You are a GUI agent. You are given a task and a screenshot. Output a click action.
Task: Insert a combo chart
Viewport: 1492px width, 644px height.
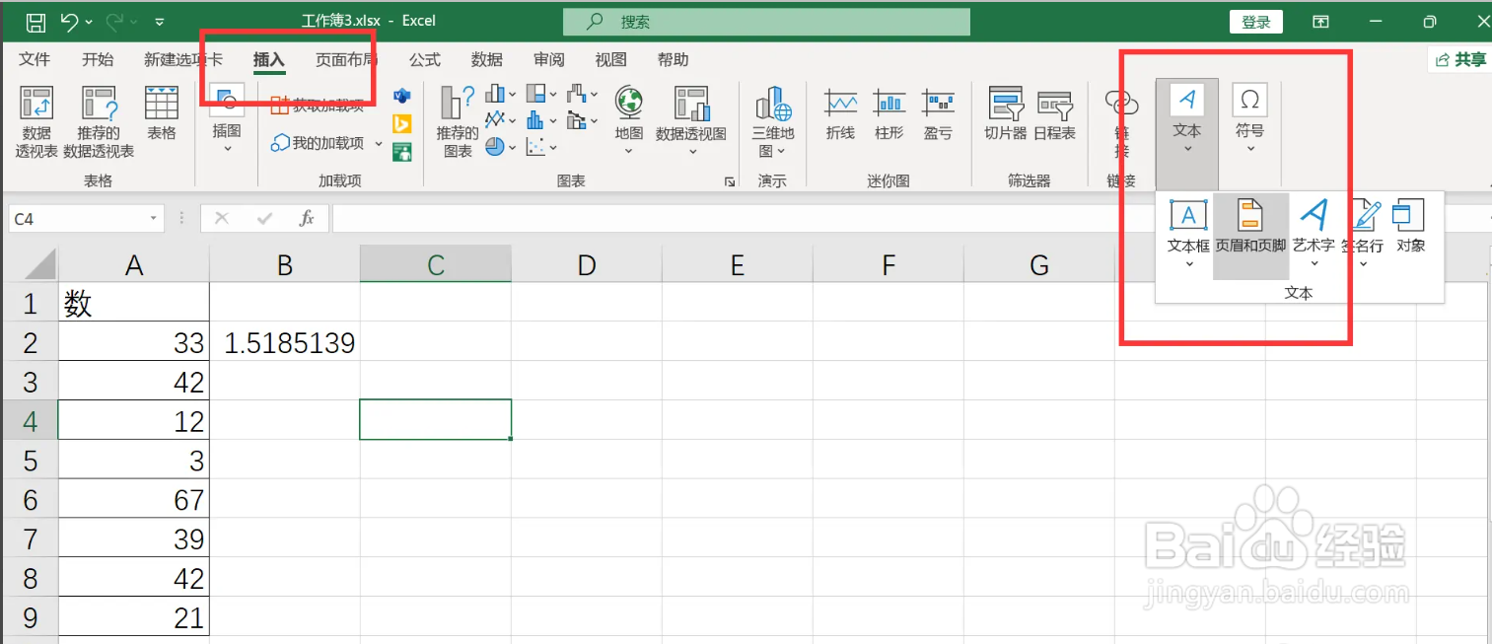[583, 120]
